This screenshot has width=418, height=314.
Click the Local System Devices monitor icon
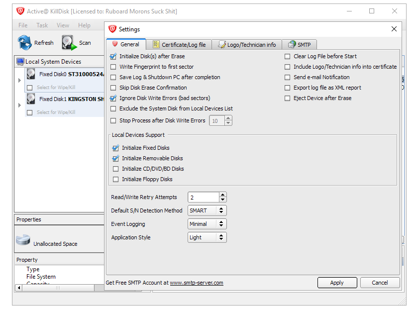(x=20, y=62)
